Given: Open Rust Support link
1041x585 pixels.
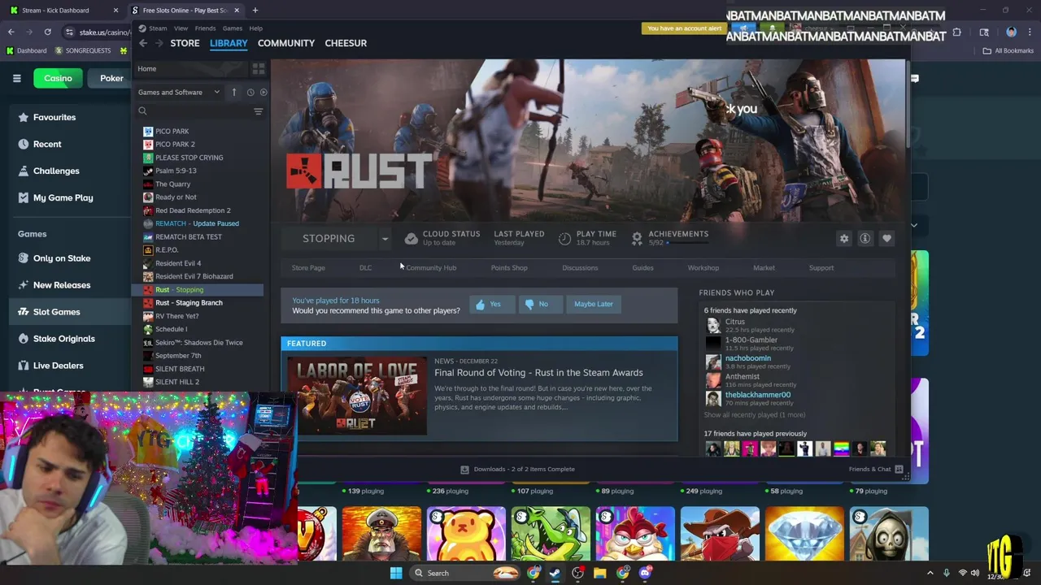Looking at the screenshot, I should coord(821,267).
